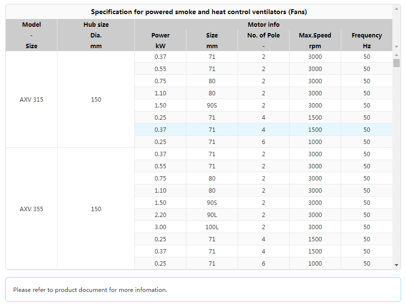406x307 pixels.
Task: Click the Motor info group header
Action: point(263,24)
